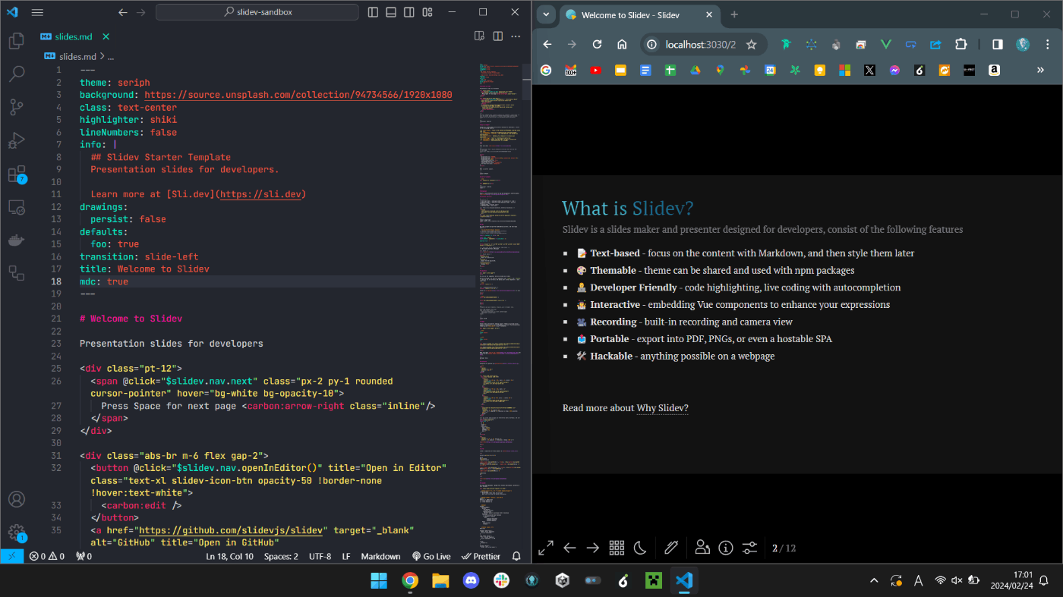Open the Extensions view with badge 7
1063x597 pixels.
tap(16, 174)
